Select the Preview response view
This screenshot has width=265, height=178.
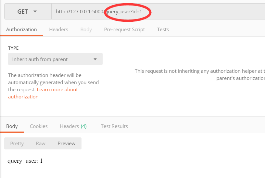pos(67,144)
